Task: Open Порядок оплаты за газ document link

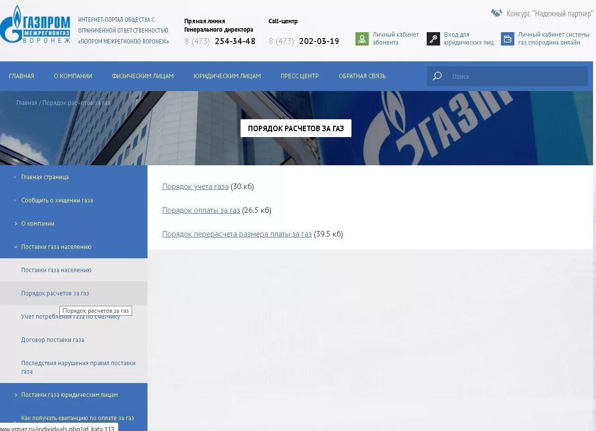Action: coord(201,210)
